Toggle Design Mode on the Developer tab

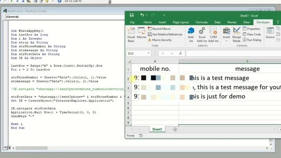[237, 35]
